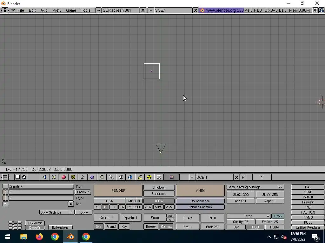Open the Add menu

pos(44,10)
